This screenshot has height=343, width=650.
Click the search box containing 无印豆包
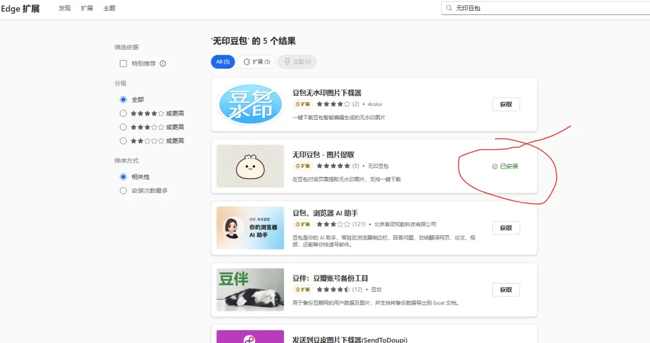pos(545,8)
